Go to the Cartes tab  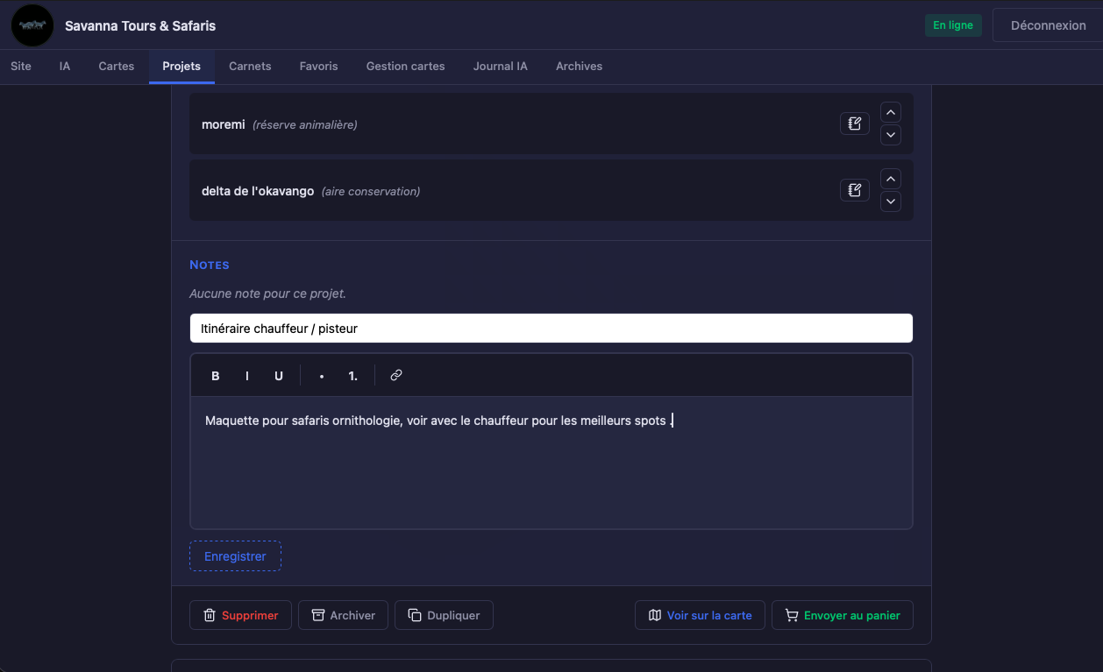click(x=117, y=66)
